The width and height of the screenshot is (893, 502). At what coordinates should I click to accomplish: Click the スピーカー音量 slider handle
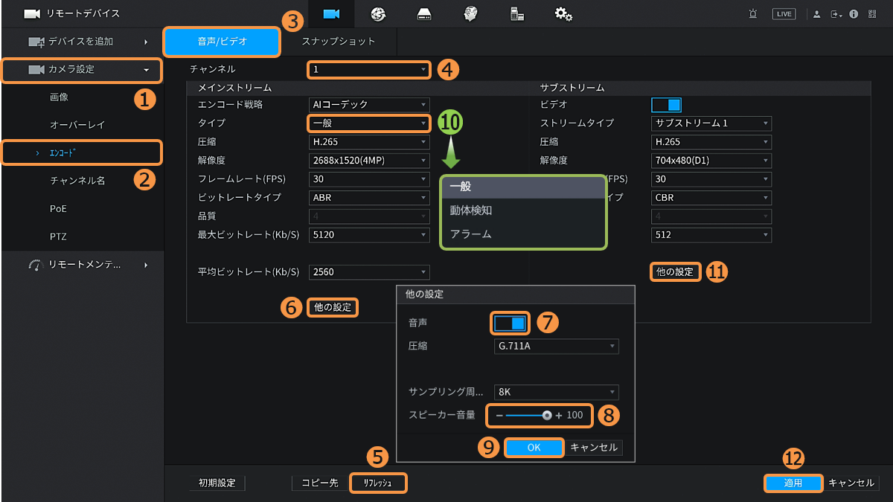click(x=547, y=416)
